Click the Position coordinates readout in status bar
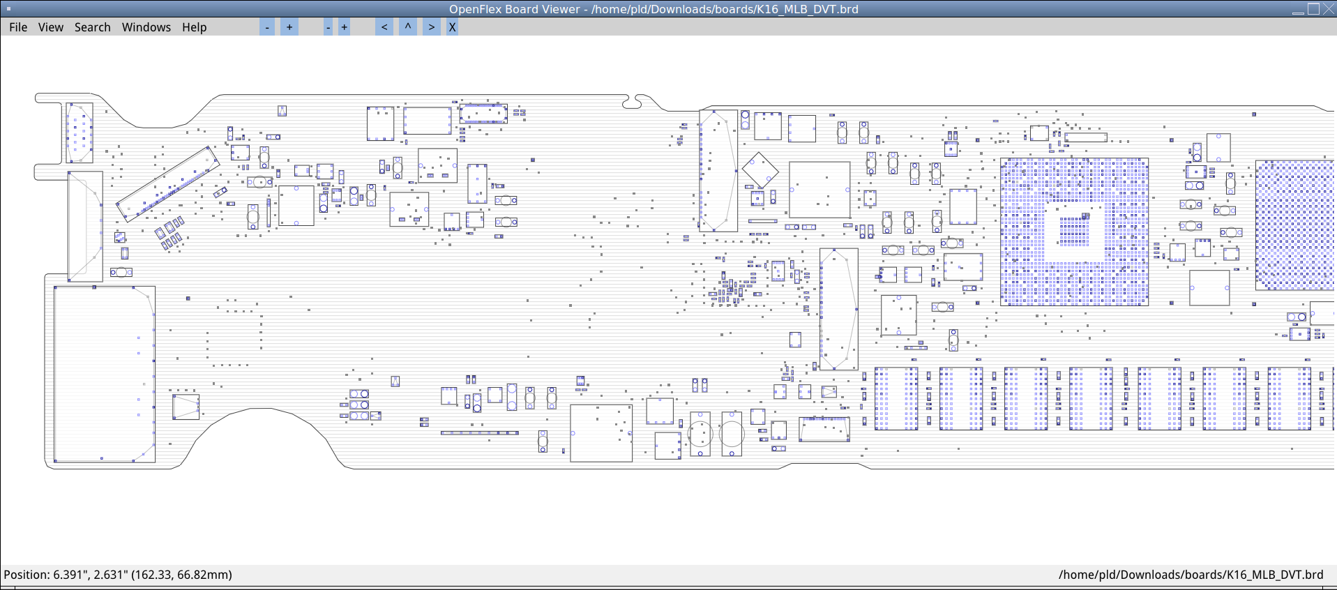The width and height of the screenshot is (1337, 590). click(118, 575)
